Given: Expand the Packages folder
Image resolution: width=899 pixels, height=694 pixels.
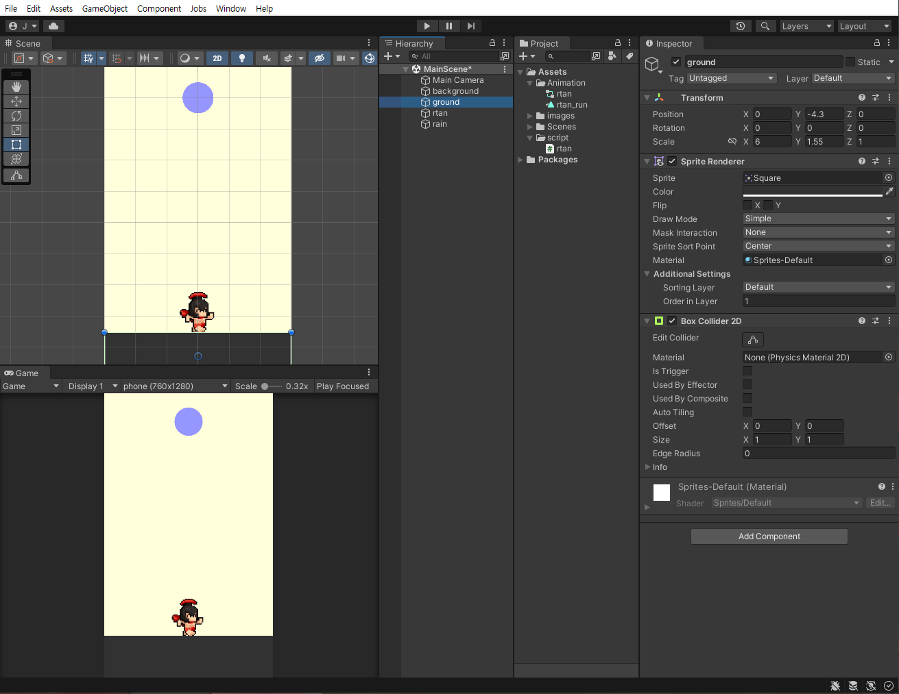Looking at the screenshot, I should (520, 160).
